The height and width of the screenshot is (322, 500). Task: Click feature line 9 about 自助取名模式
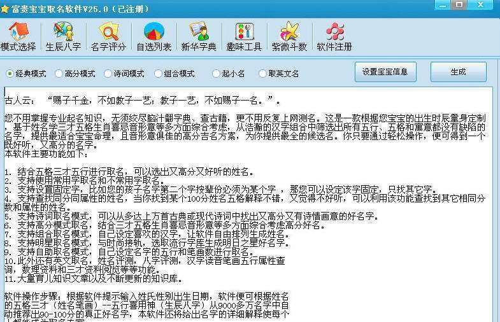[x=129, y=252]
